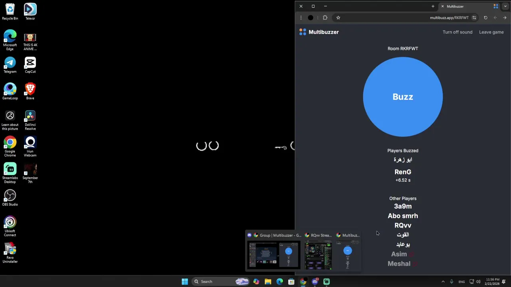Launch the Iriun Webcam shortcut
This screenshot has width=511, height=287.
pos(30,147)
